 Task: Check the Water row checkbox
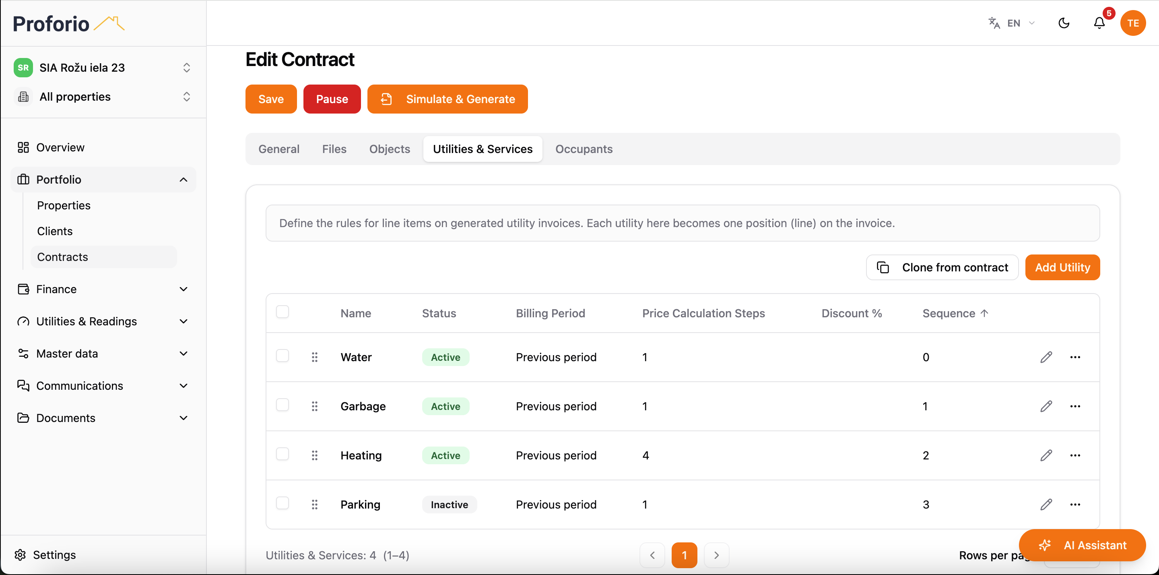283,356
